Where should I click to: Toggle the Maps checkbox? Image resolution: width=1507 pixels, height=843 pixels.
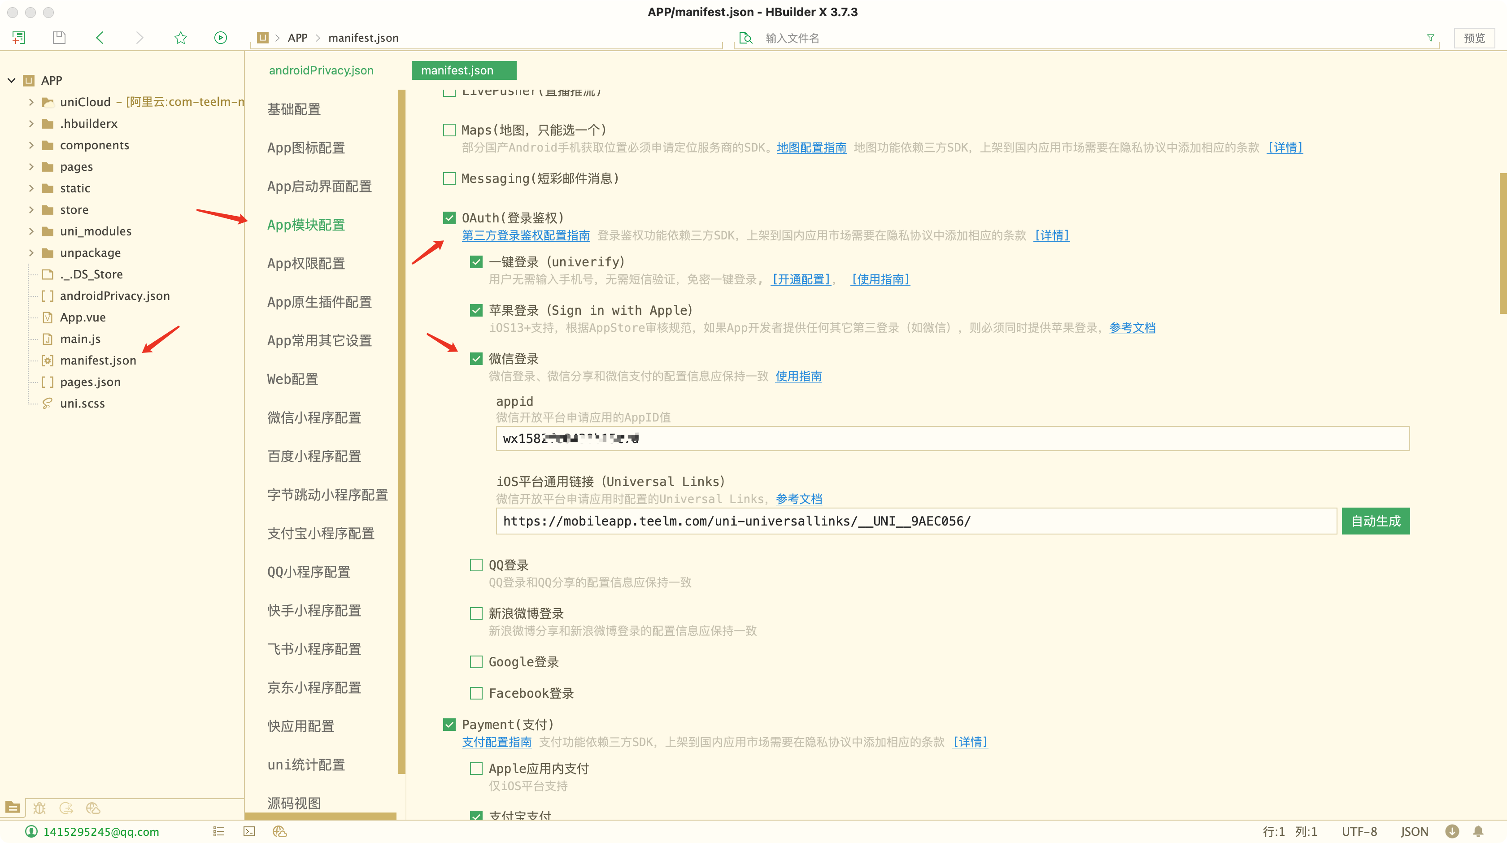449,130
